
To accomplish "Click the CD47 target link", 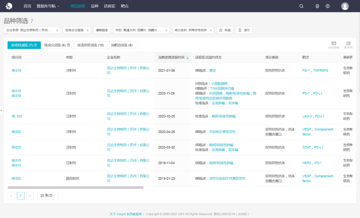I will (x=307, y=147).
